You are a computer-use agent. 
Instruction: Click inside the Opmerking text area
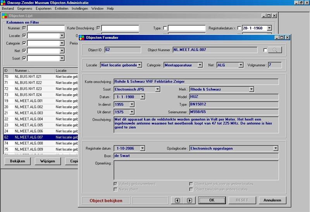(196, 170)
